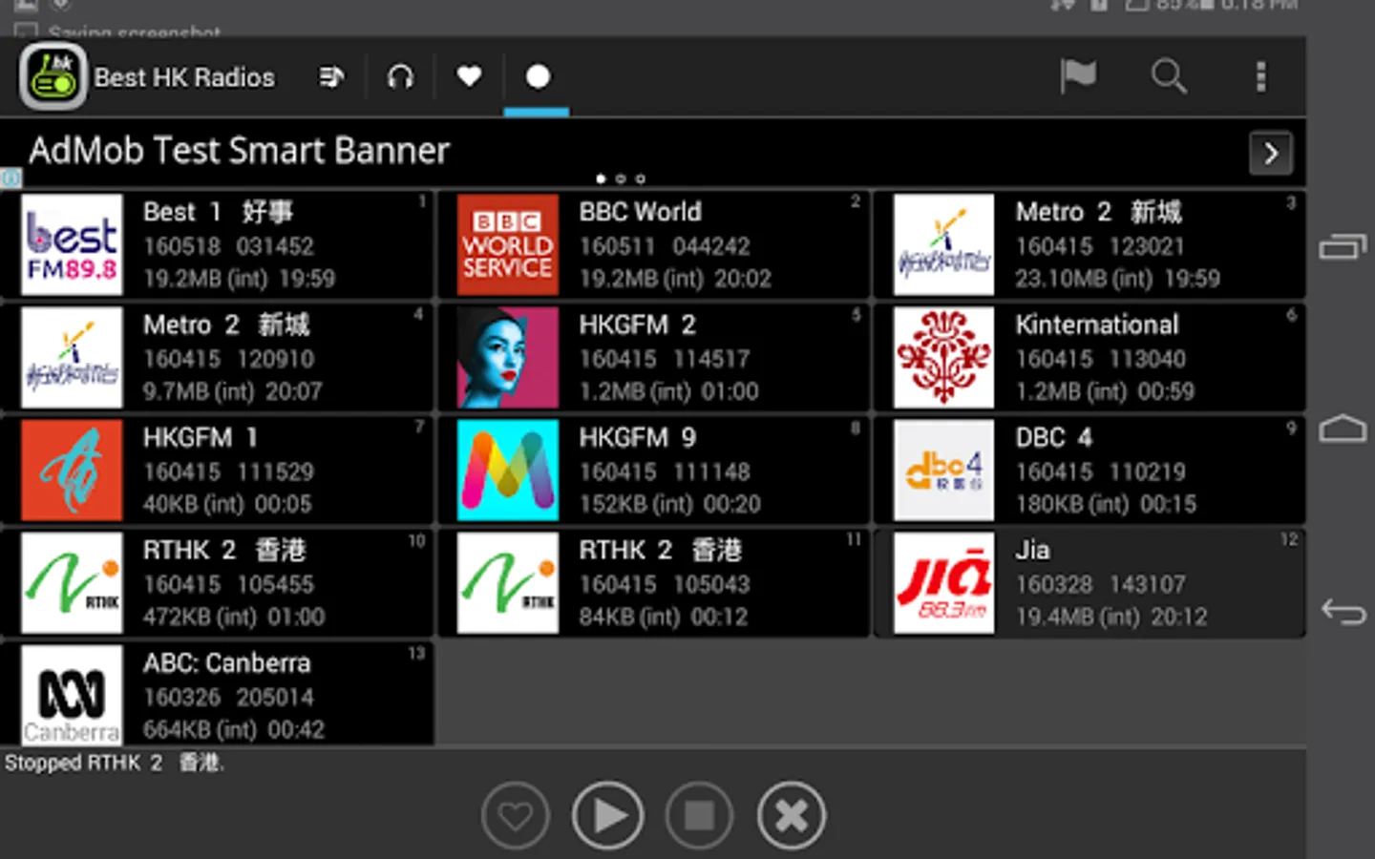
Task: Select RTHK 2 logo for recording 105455
Action: pos(72,582)
